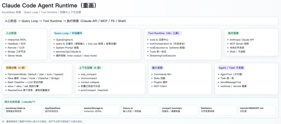The height and width of the screenshot is (124, 281).
Task: Select the Remote / CCR item
Action: pos(16,48)
